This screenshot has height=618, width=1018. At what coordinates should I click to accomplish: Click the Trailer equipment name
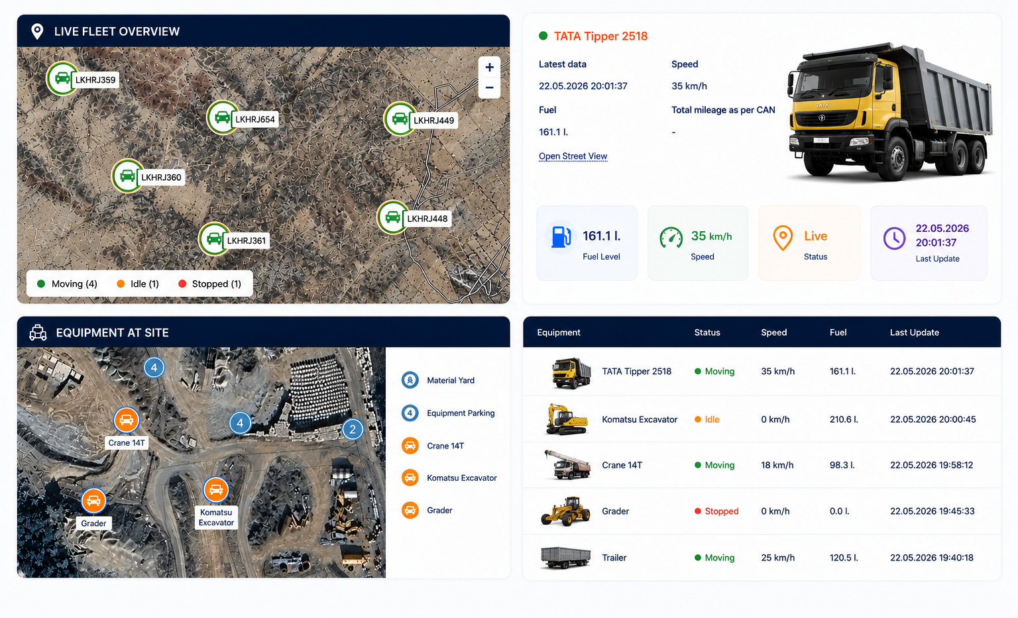614,558
